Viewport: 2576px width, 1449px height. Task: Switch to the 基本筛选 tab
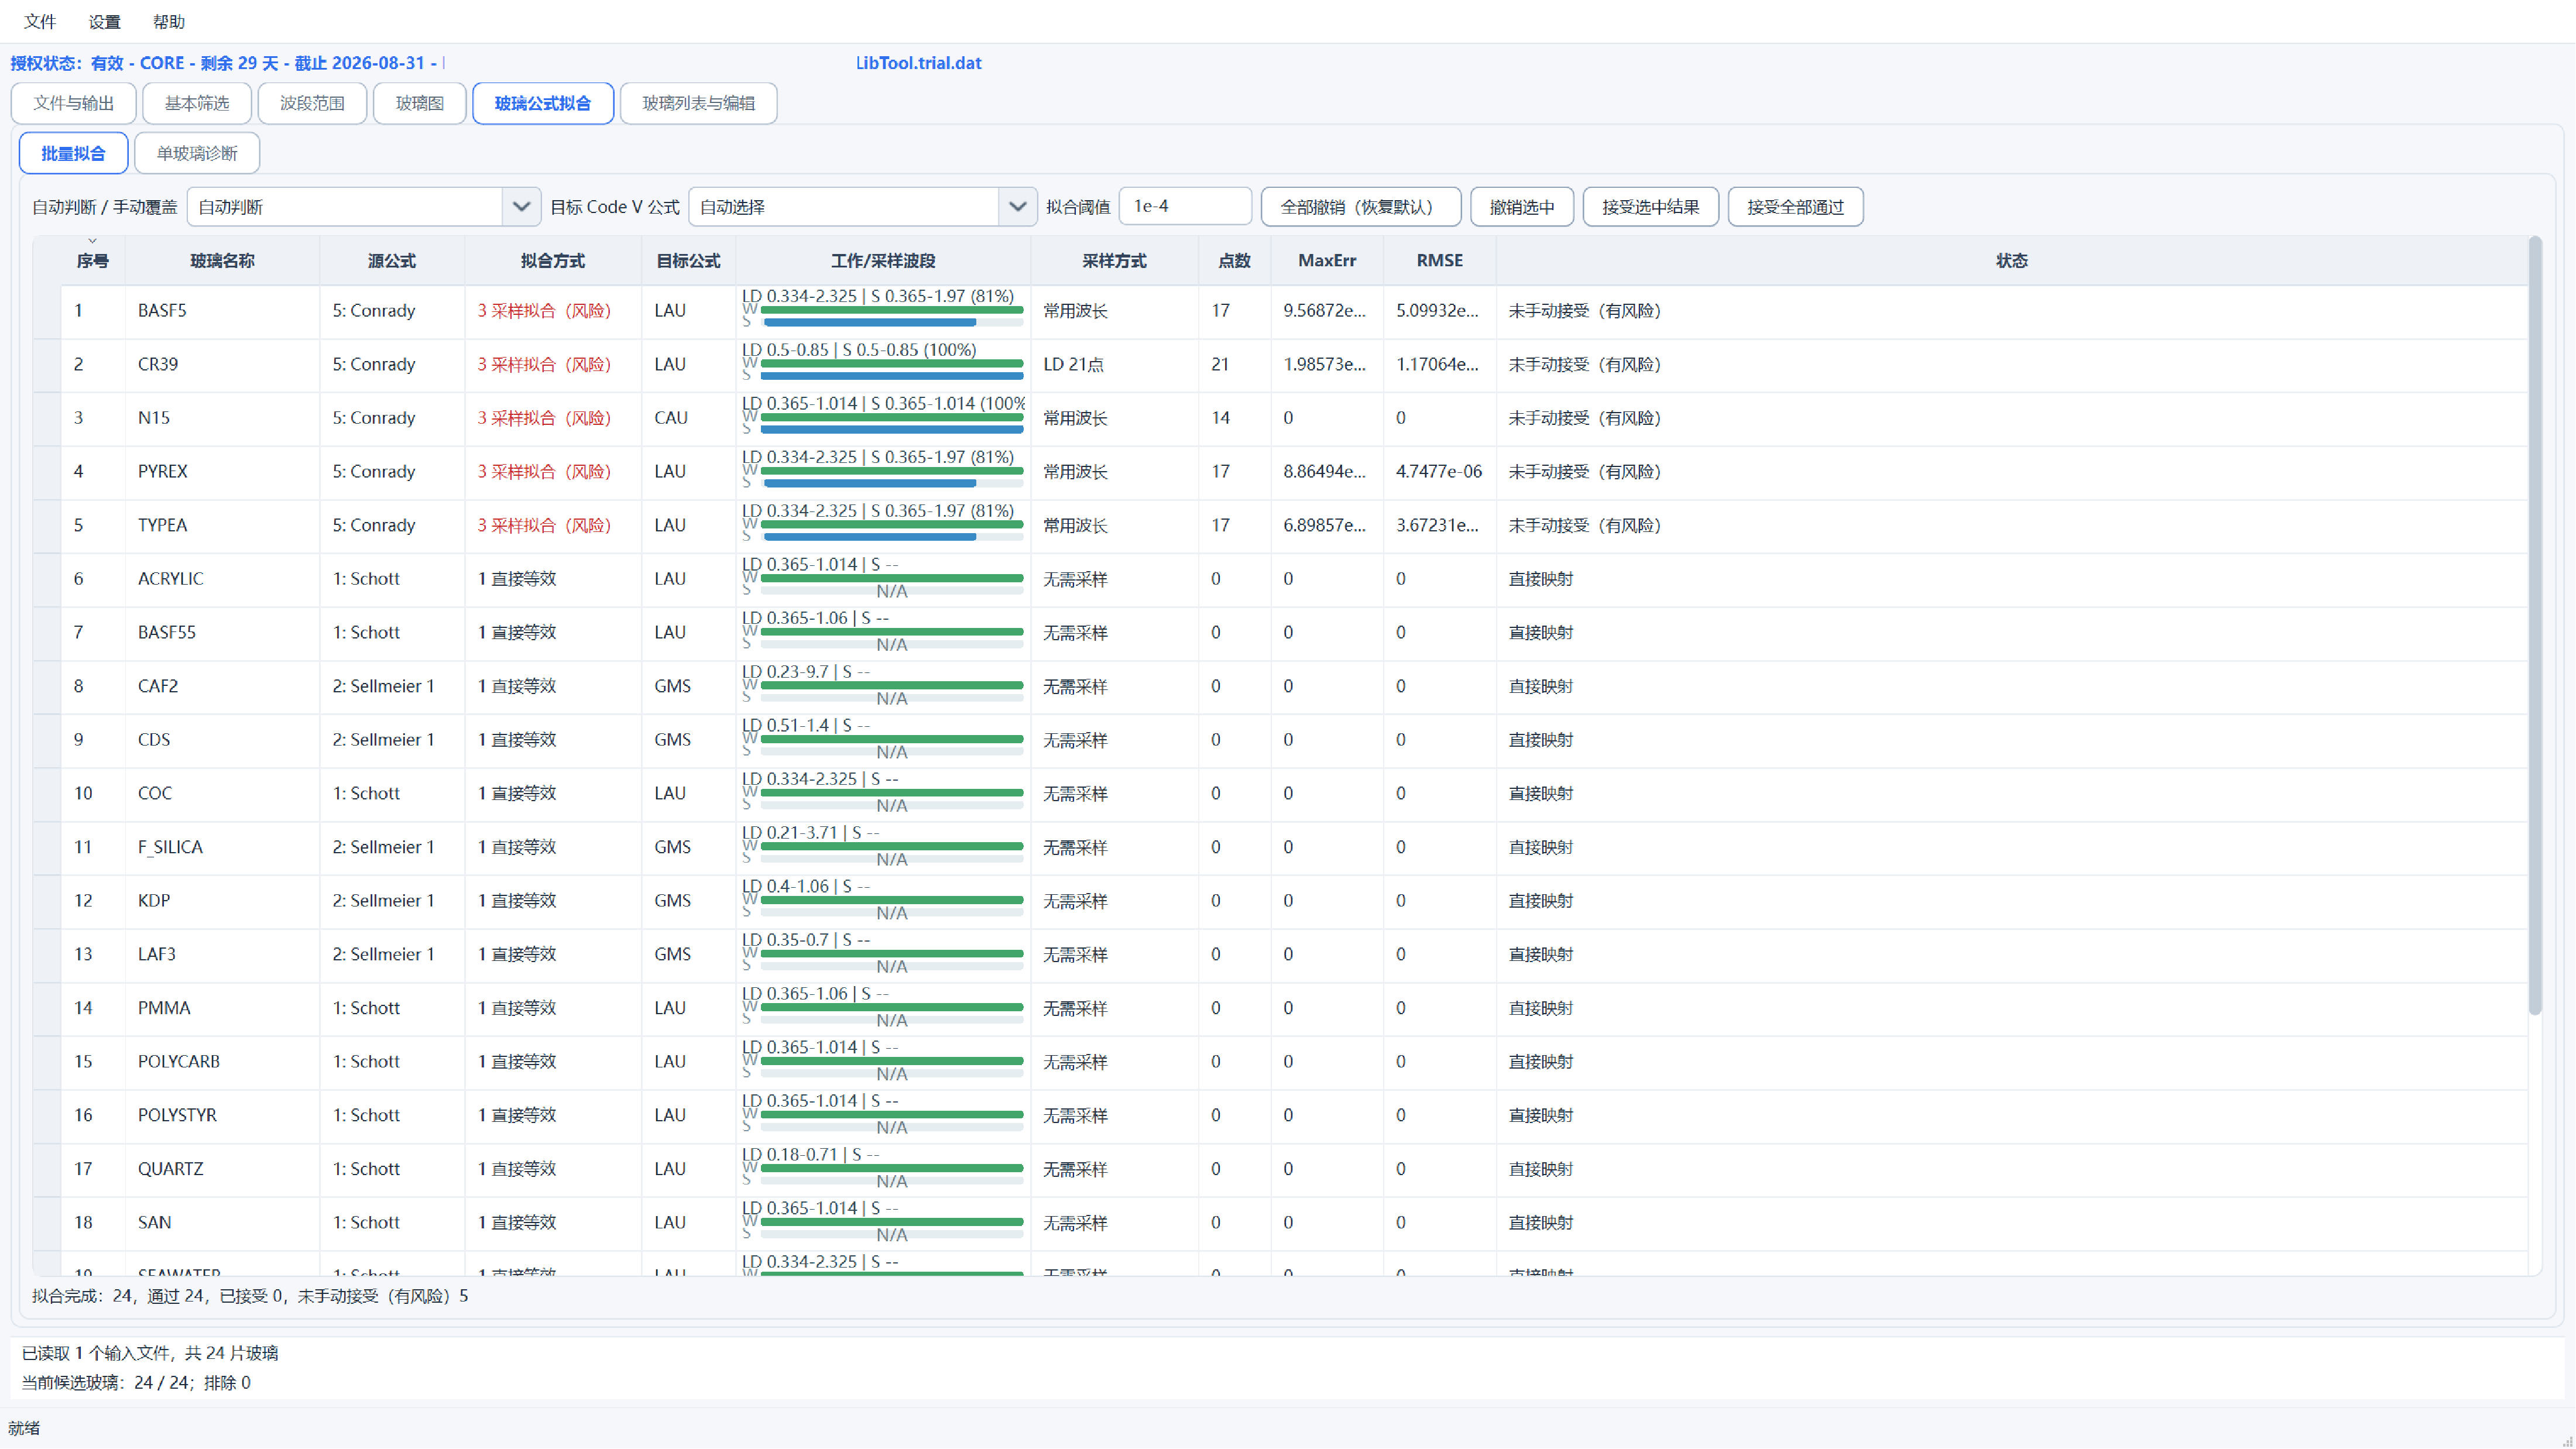point(197,103)
